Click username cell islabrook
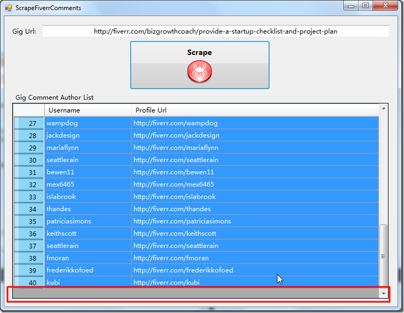 (x=88, y=197)
